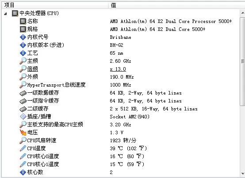Sort by the 值 column header
The image size is (245, 178).
(176, 5)
